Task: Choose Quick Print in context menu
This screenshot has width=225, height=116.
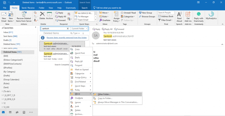Action: pos(81,53)
